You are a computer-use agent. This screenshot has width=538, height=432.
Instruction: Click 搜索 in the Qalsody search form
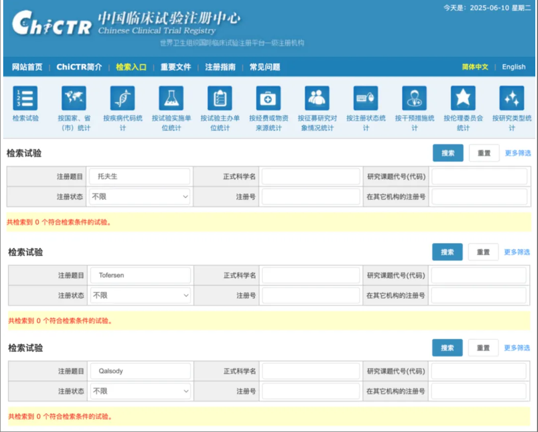point(447,348)
